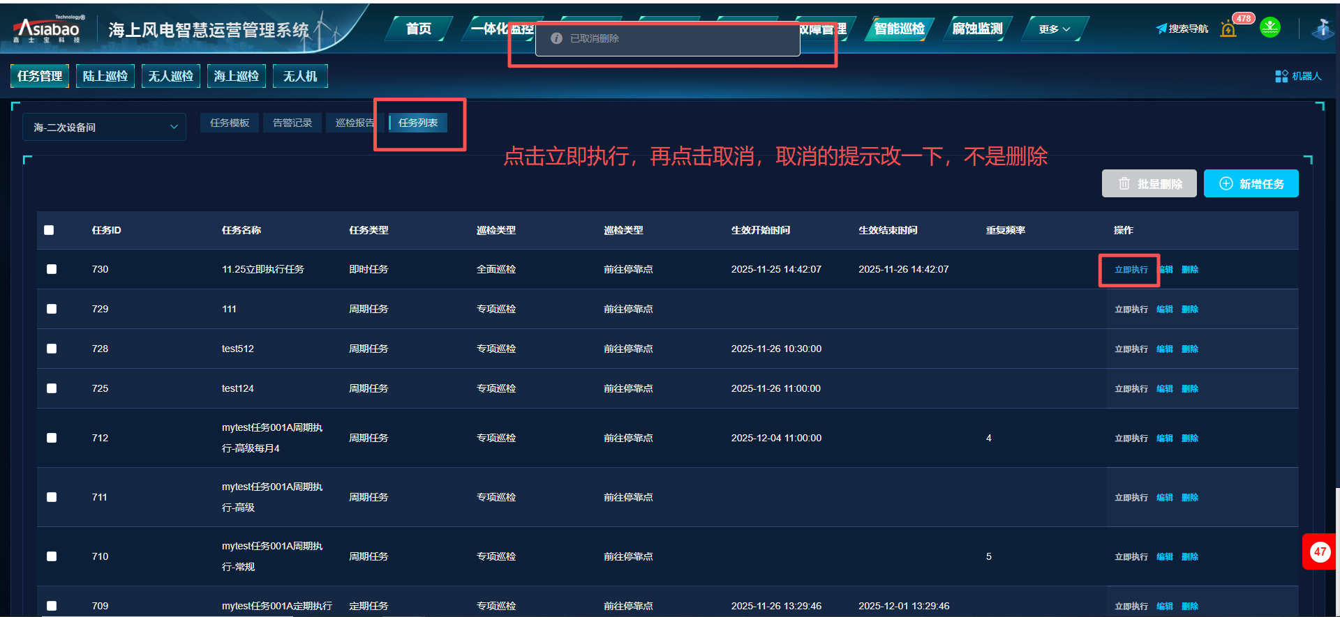Open the 更多 menu dropdown
Image resolution: width=1340 pixels, height=617 pixels.
coord(1054,29)
